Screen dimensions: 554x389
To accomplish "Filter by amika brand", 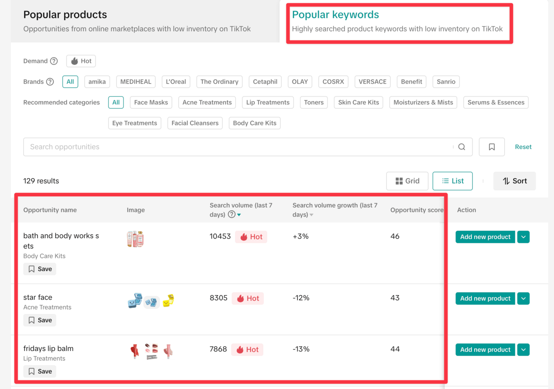I will point(97,81).
